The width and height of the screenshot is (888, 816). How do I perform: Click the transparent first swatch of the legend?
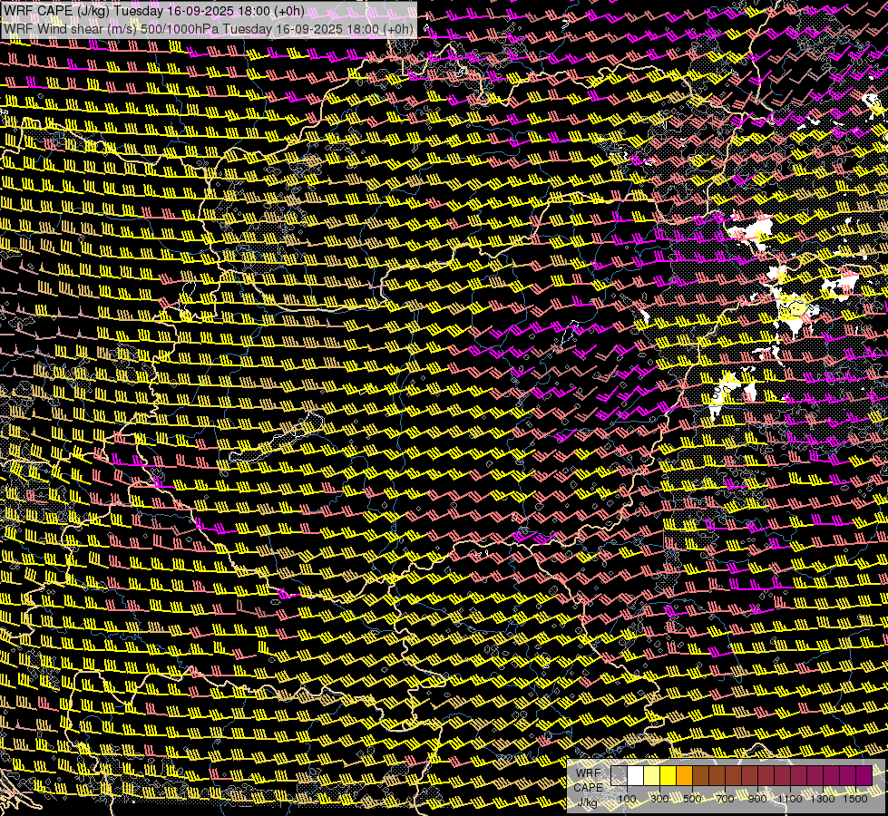pos(619,775)
